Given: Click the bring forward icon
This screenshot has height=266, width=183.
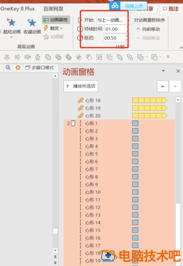Looking at the screenshot, I should click(x=119, y=57).
